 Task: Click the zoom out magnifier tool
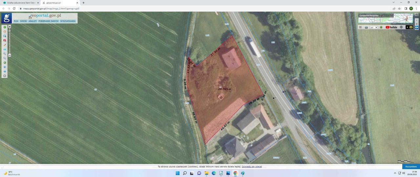click(5, 58)
